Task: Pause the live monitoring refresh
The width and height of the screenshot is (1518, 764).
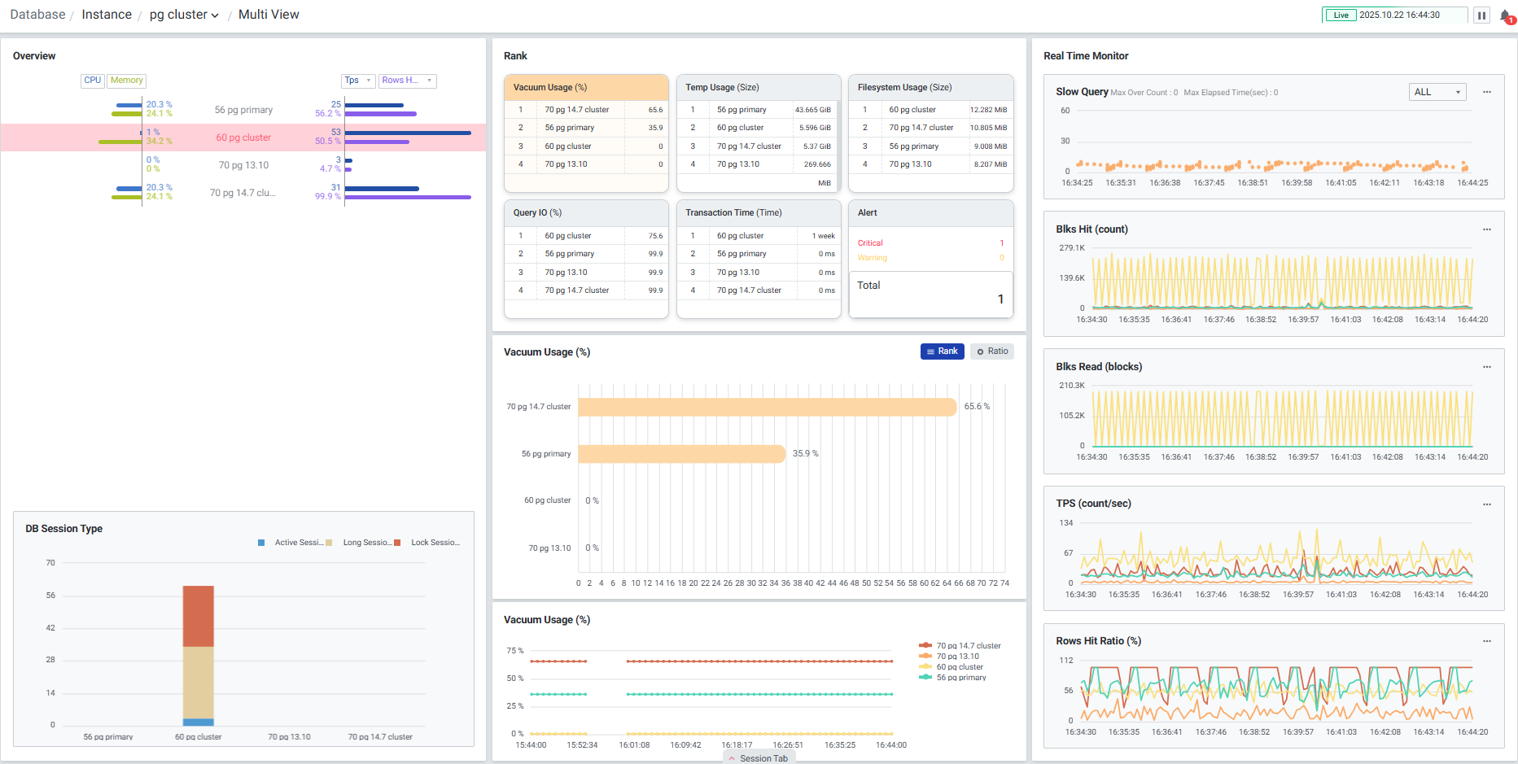Action: coord(1481,15)
